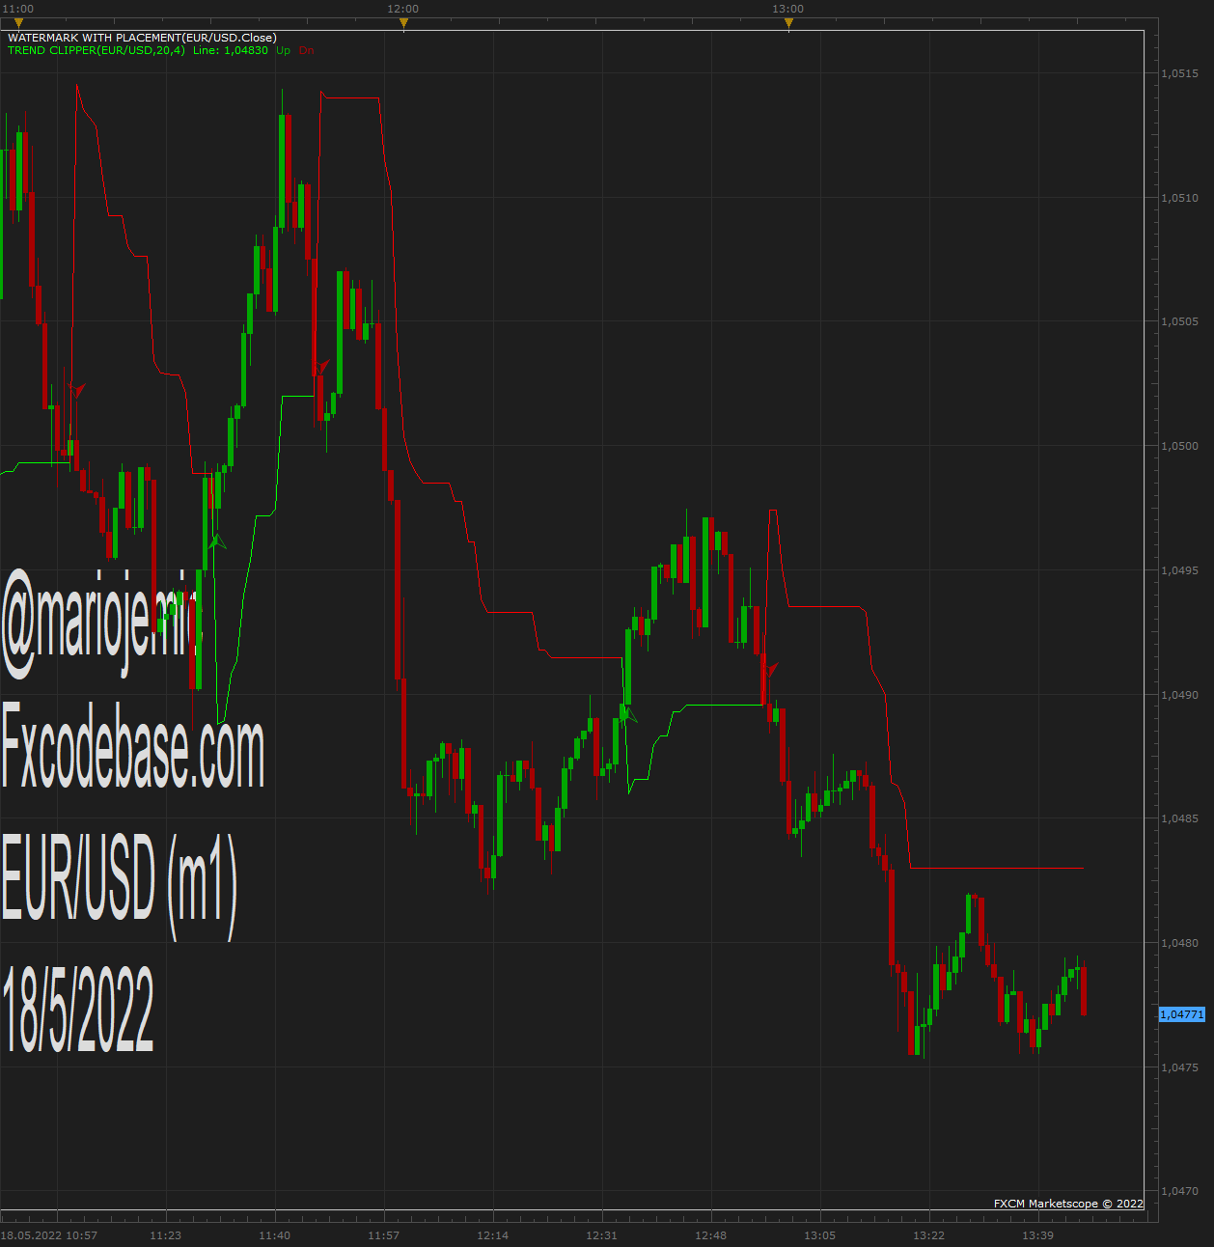Click the FXCM Marketscope © 2022 label

tap(1068, 1204)
